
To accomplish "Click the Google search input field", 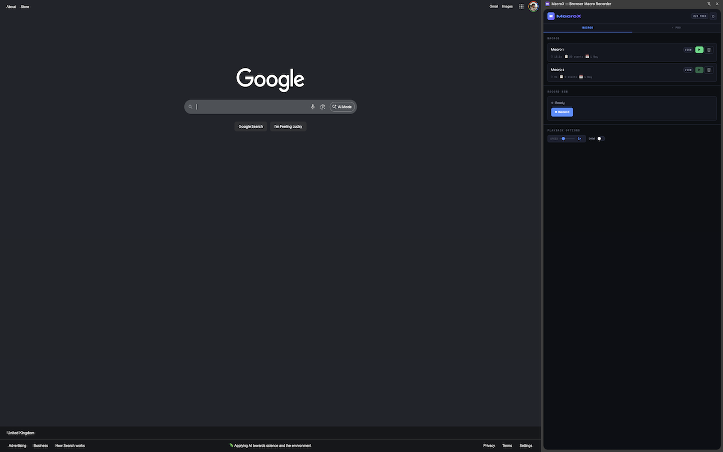I will pos(251,107).
